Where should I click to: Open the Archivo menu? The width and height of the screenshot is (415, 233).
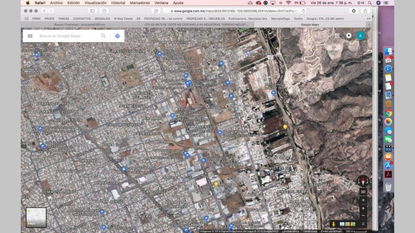57,3
